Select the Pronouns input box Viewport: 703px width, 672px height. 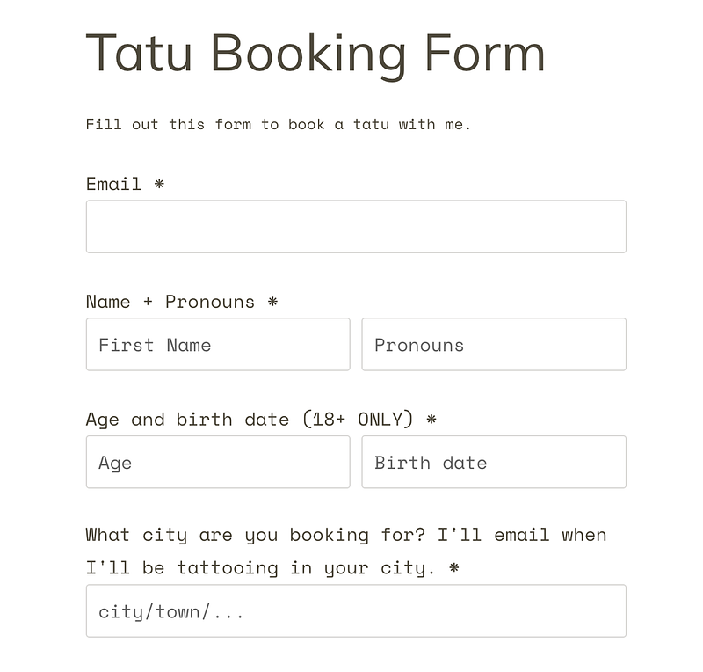[494, 345]
